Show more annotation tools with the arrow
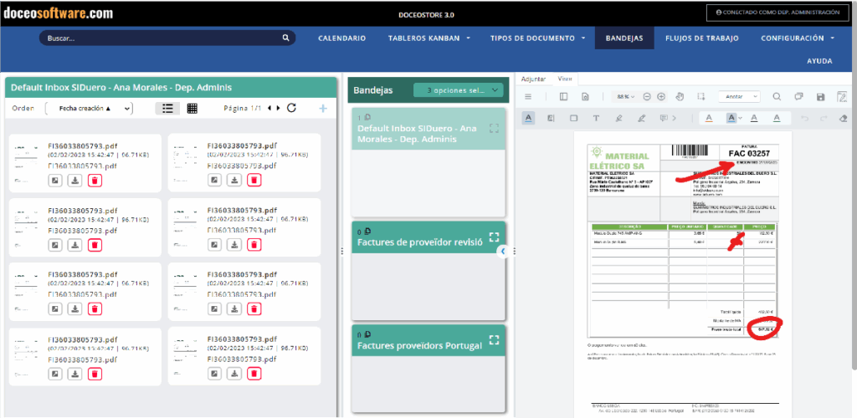The height and width of the screenshot is (418, 857). (675, 118)
